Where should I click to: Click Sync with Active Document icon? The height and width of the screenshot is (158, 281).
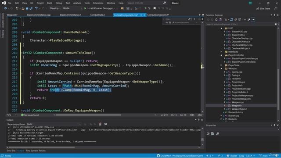point(231,19)
